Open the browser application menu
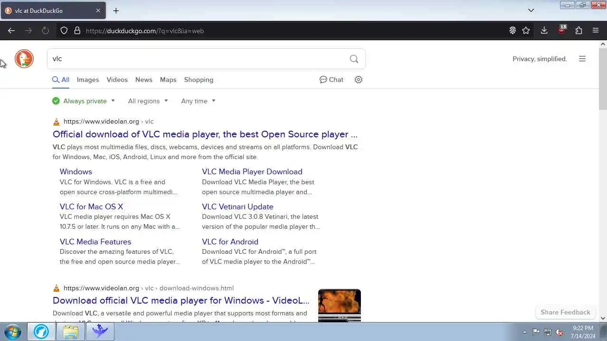This screenshot has height=341, width=607. 596,31
